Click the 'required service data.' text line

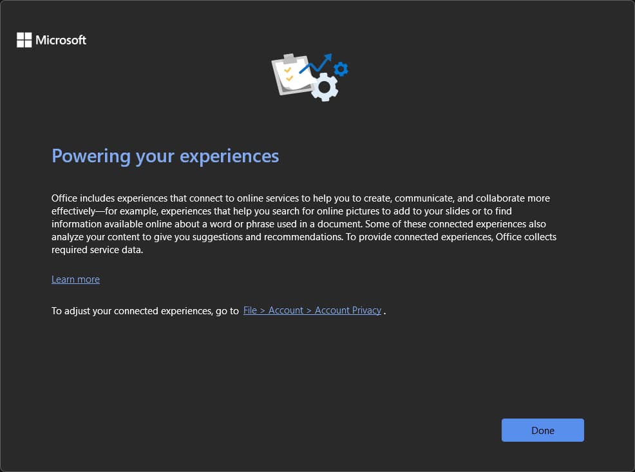(97, 250)
